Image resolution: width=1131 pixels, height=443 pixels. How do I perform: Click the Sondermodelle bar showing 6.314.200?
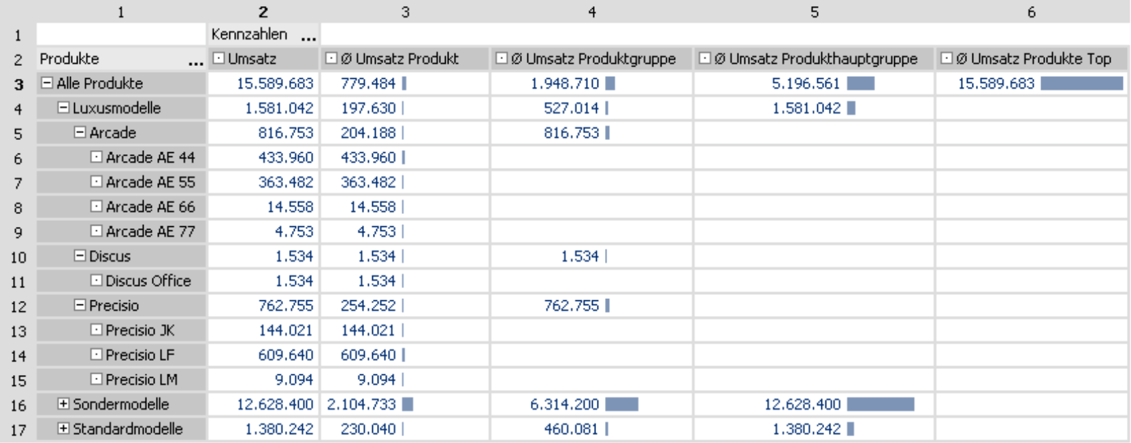click(x=621, y=404)
